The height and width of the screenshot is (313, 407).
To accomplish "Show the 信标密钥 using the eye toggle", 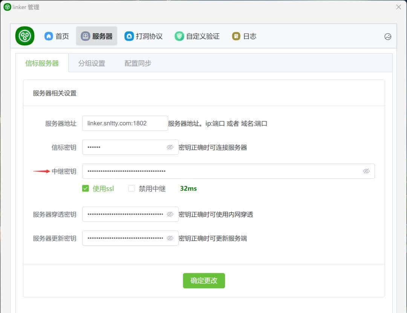I will pyautogui.click(x=170, y=147).
